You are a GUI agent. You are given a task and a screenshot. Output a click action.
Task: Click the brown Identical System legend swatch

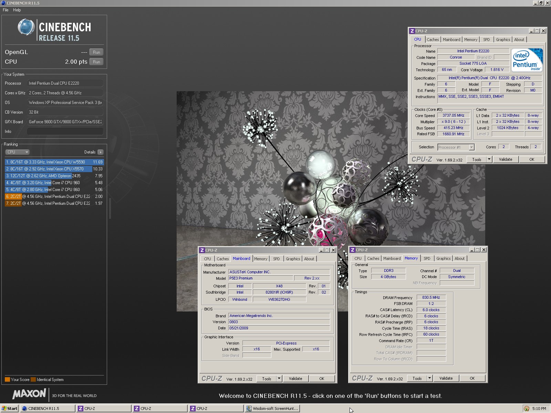coord(33,380)
